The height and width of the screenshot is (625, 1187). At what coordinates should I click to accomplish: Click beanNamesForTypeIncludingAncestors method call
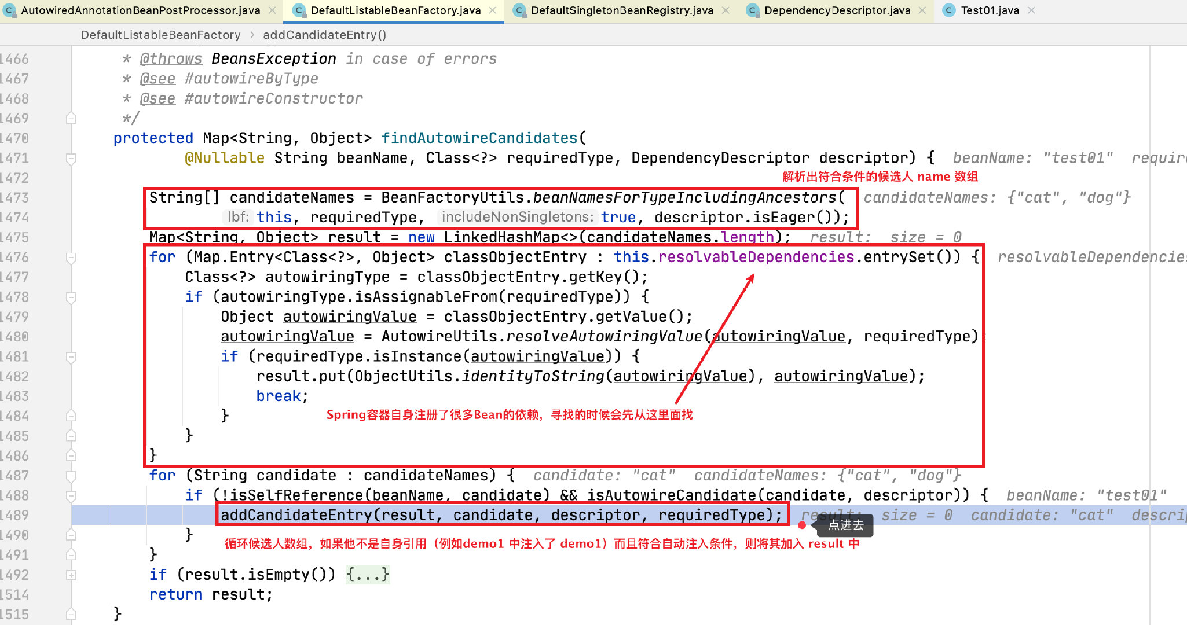click(685, 198)
